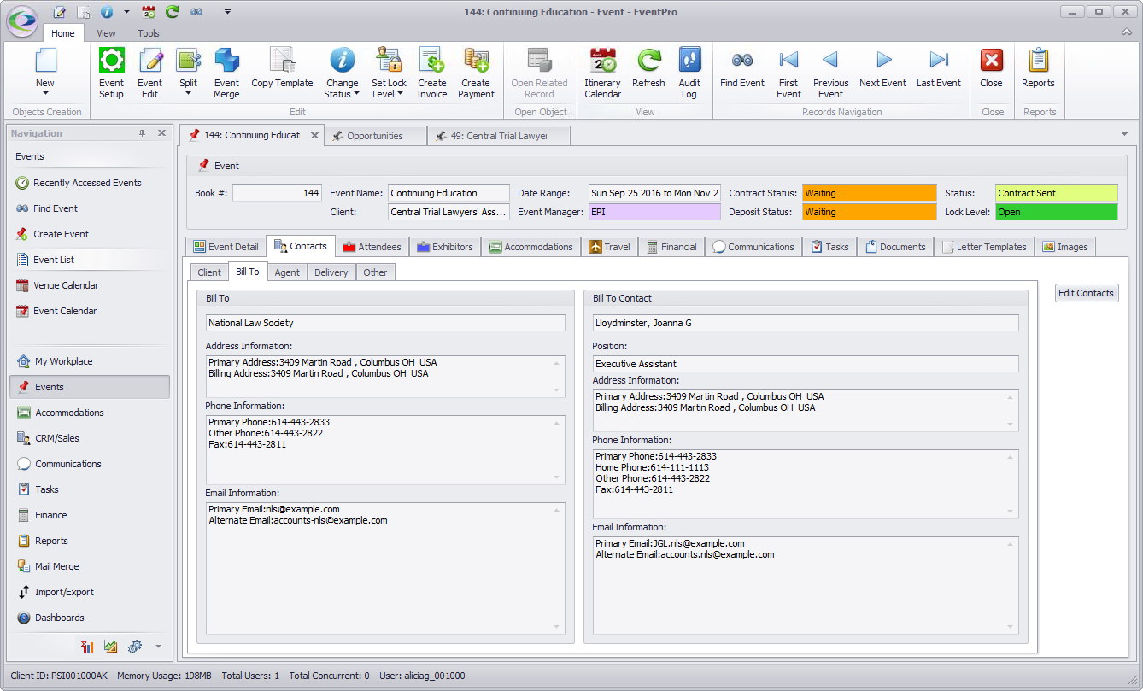Navigate to Previous Event
This screenshot has height=691, width=1143.
830,73
